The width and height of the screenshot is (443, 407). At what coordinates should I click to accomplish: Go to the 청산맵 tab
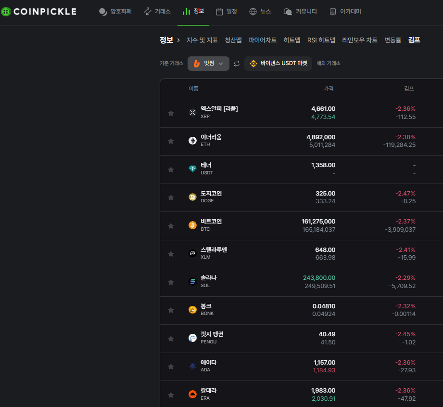(x=233, y=40)
